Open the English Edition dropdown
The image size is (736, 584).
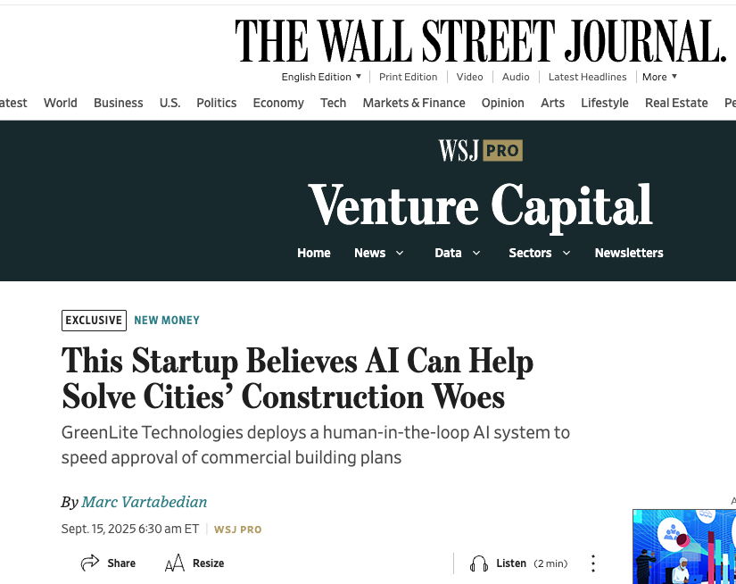pyautogui.click(x=321, y=77)
